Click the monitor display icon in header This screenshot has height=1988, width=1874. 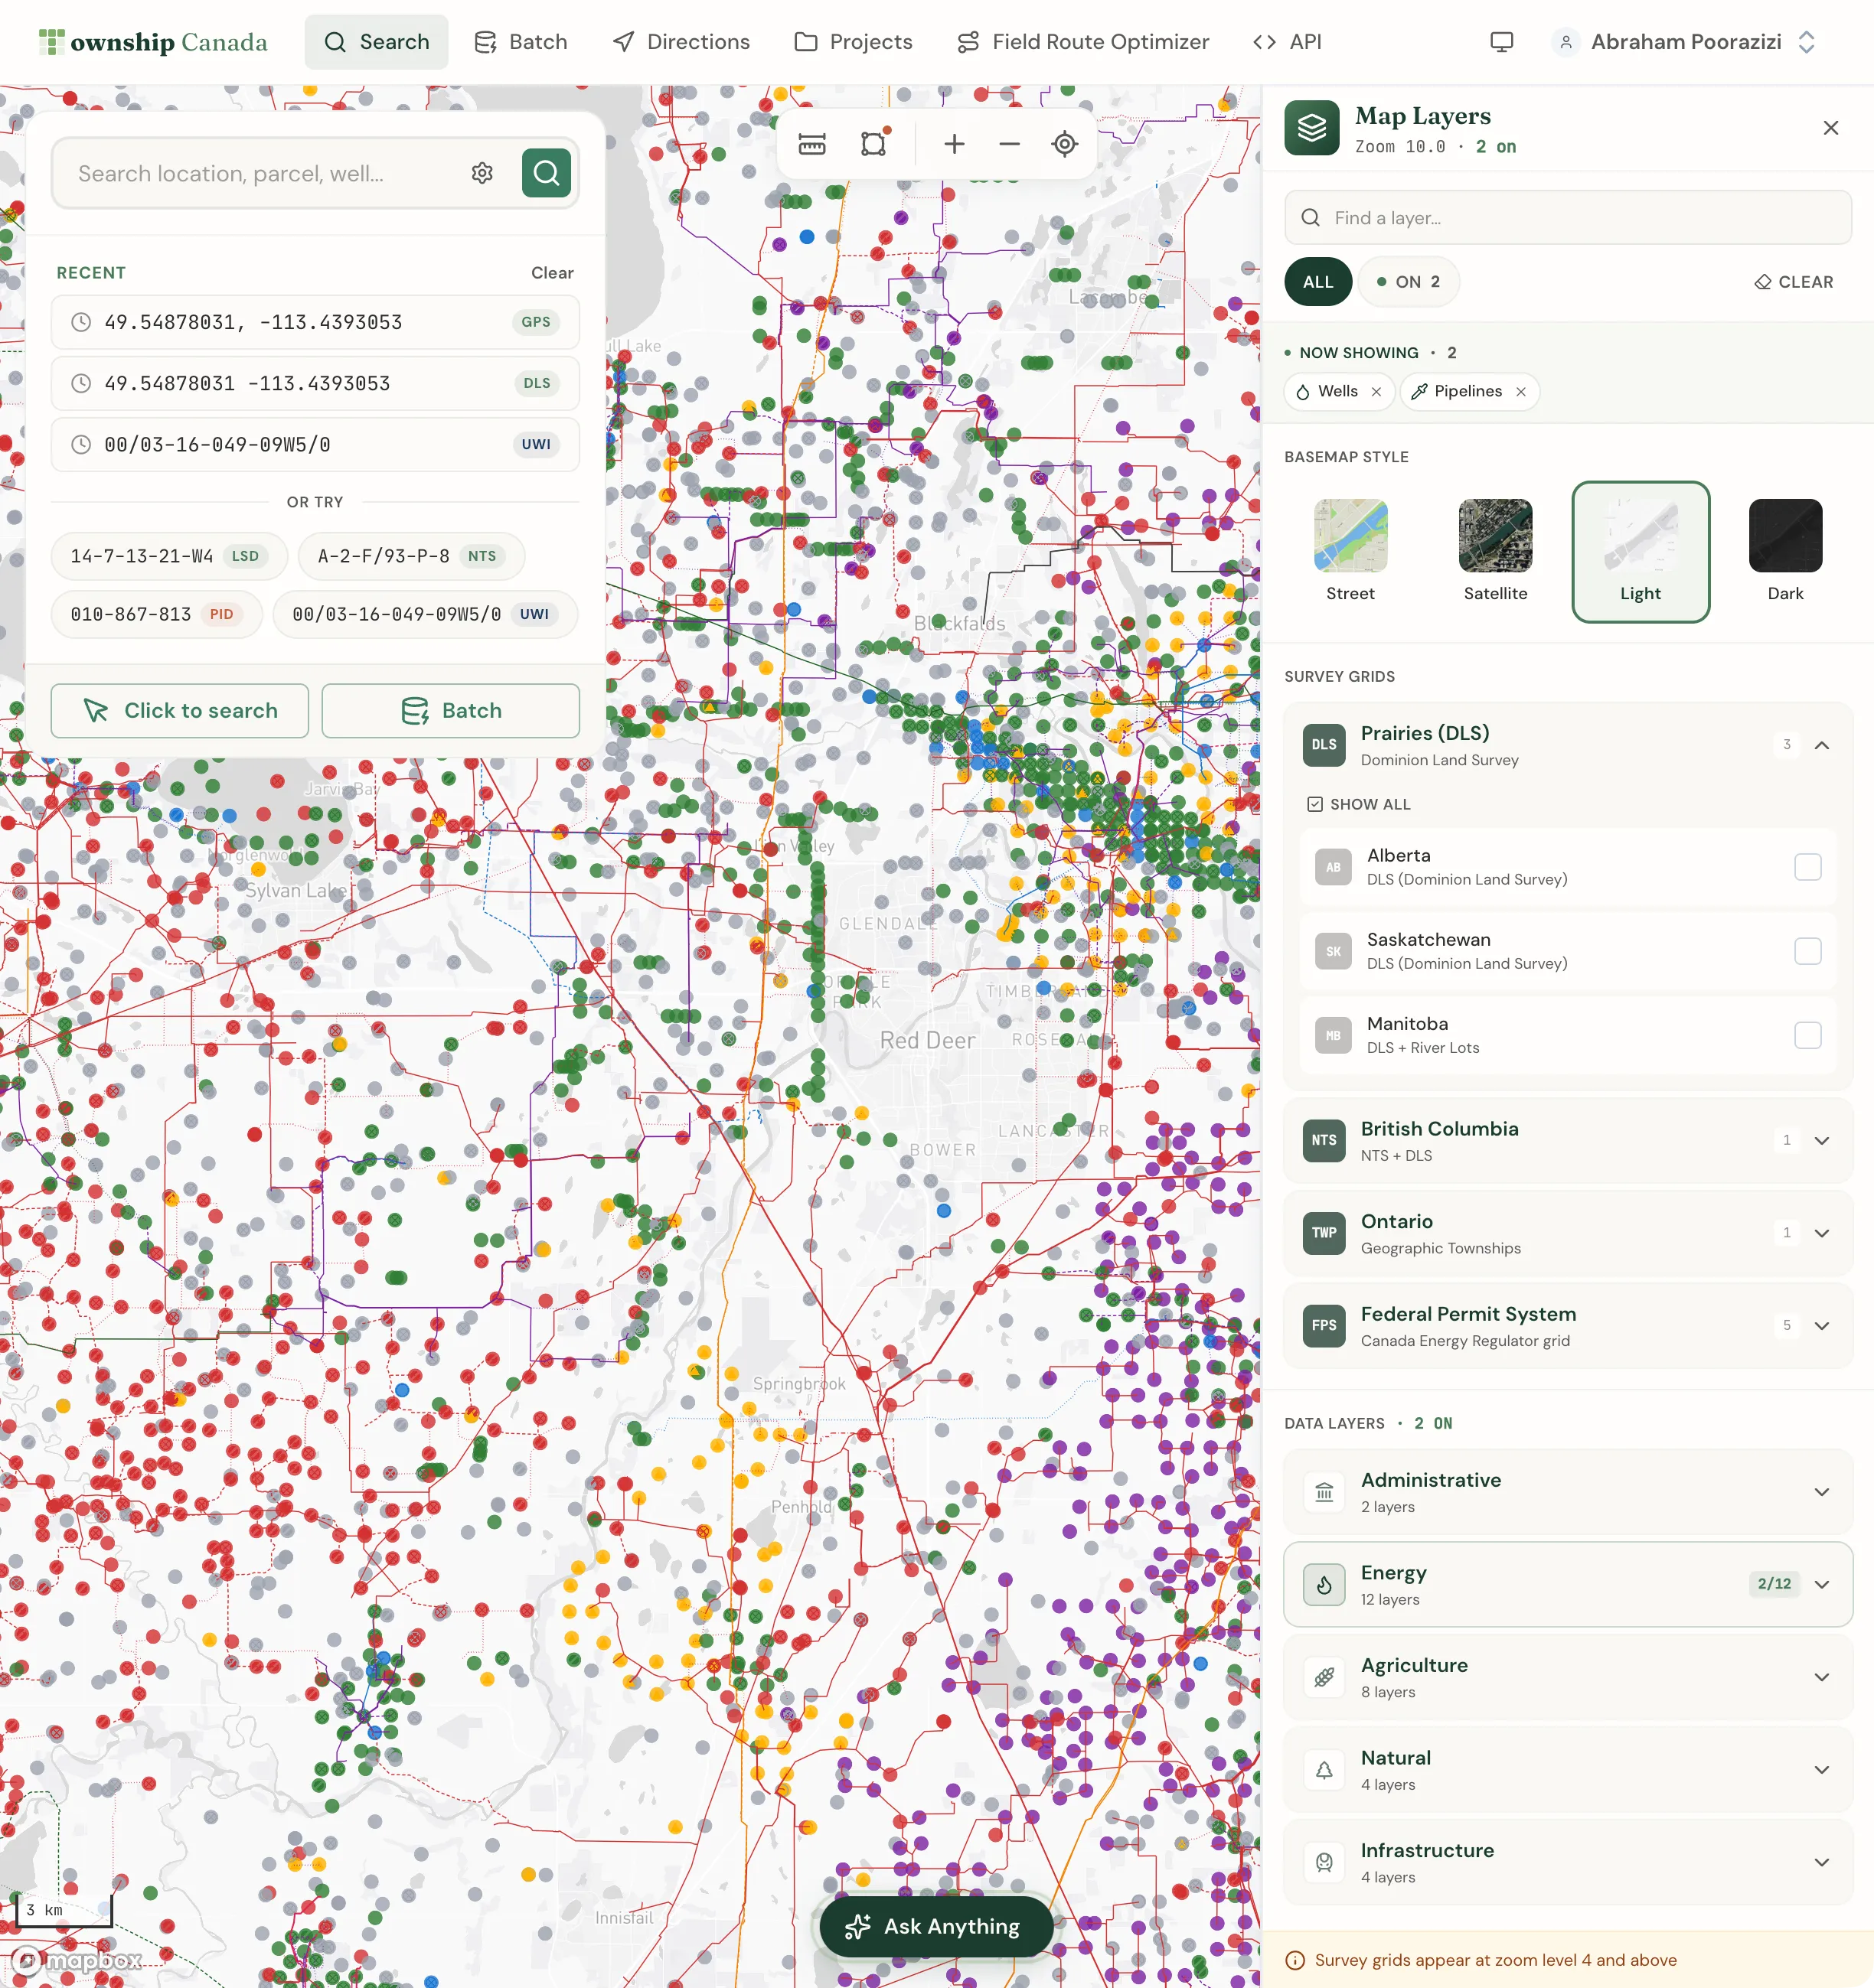coord(1500,42)
